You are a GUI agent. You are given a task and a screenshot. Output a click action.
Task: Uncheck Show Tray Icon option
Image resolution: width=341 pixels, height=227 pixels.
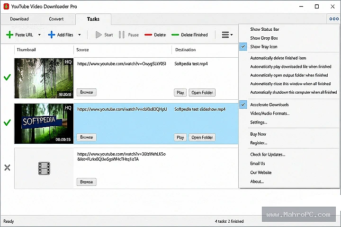click(x=264, y=47)
